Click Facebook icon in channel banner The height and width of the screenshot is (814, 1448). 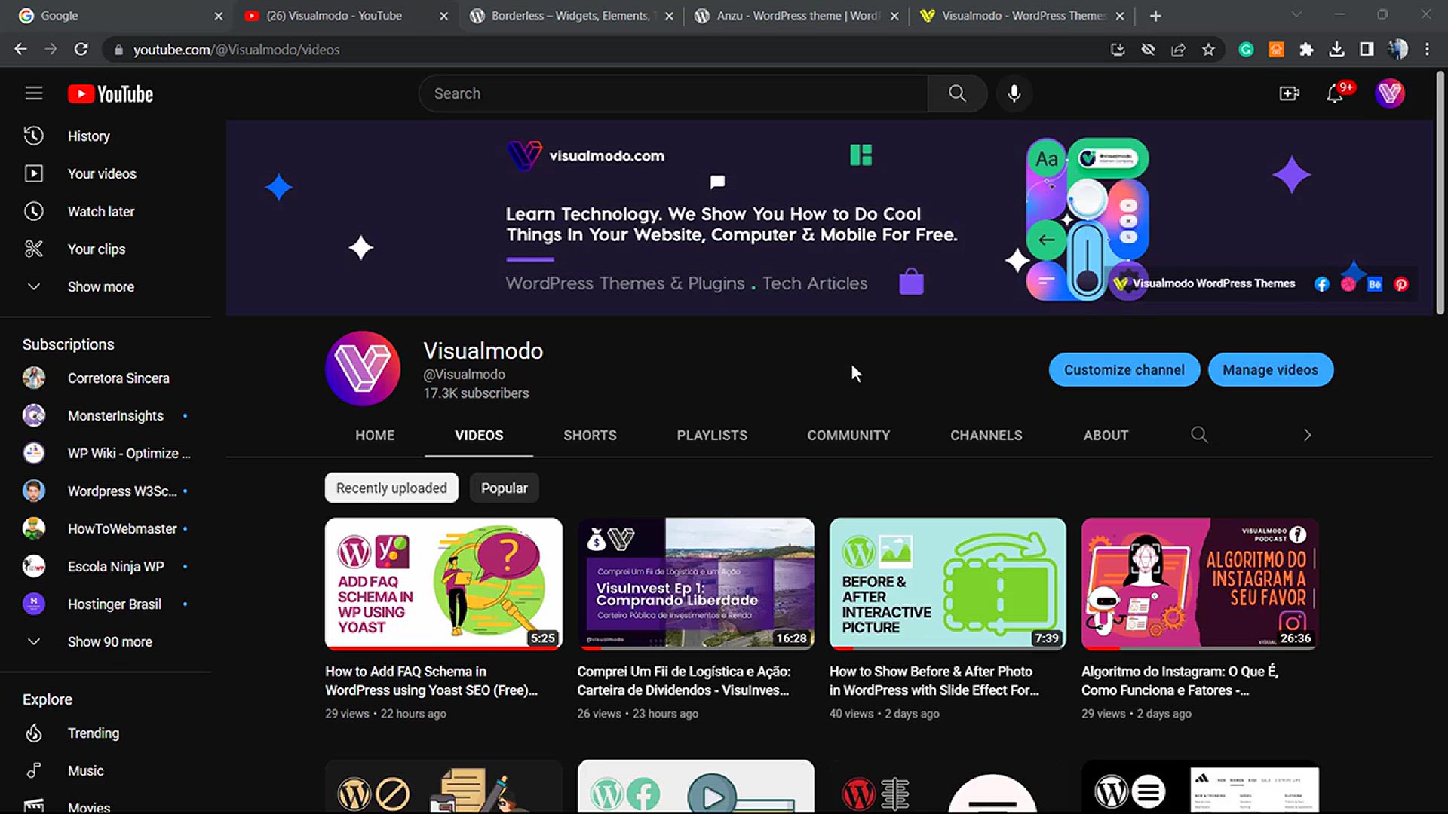1321,284
